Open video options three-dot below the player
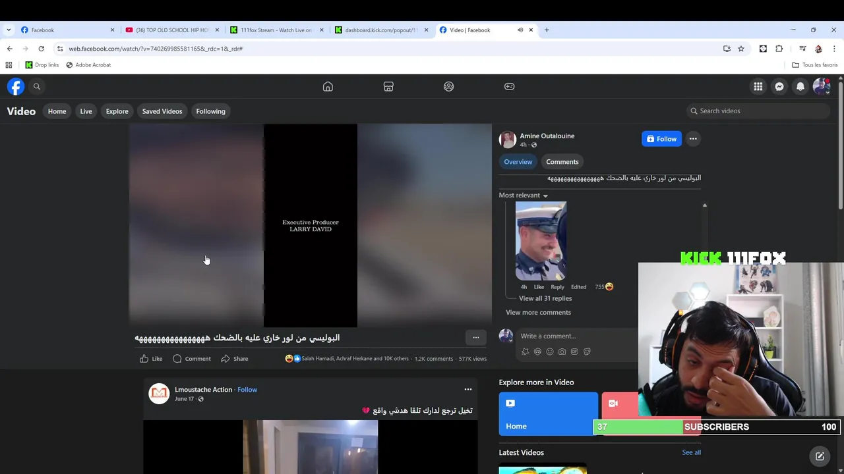Viewport: 844px width, 474px height. coord(475,338)
